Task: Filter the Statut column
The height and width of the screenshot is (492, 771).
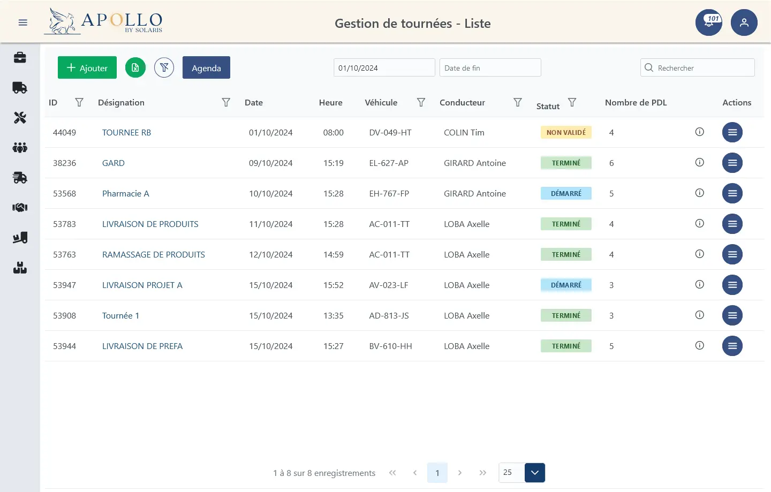Action: pyautogui.click(x=572, y=102)
